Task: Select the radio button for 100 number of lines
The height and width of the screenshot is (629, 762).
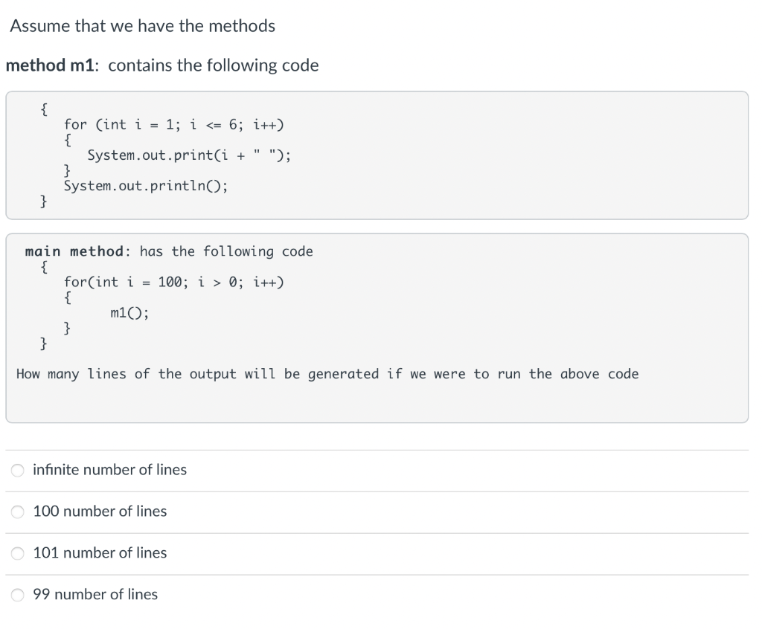Action: pyautogui.click(x=16, y=512)
